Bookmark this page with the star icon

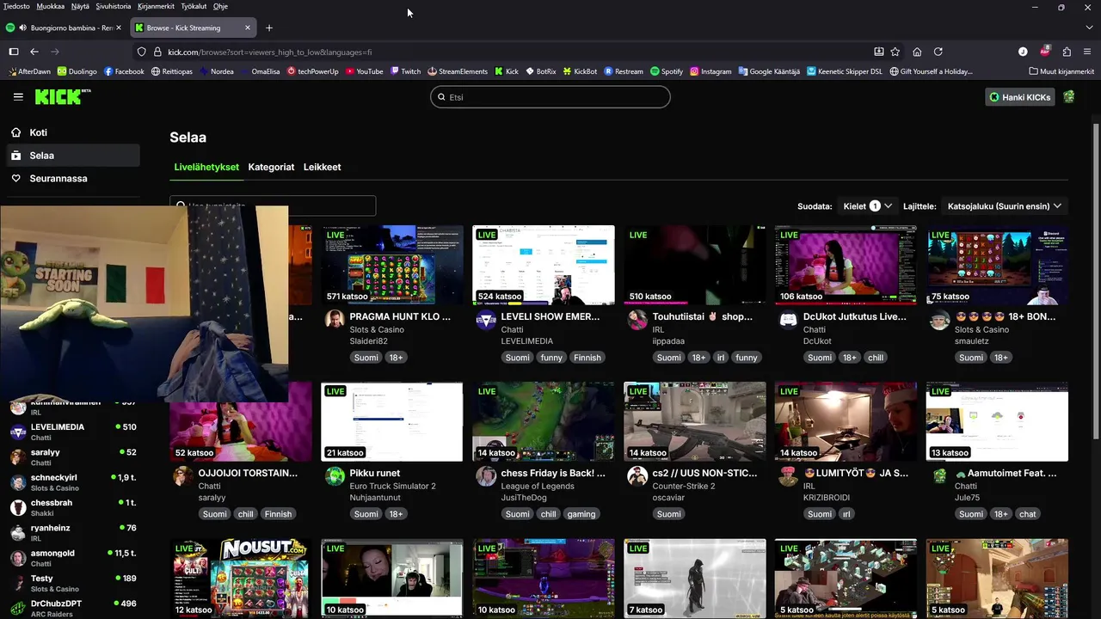(895, 52)
